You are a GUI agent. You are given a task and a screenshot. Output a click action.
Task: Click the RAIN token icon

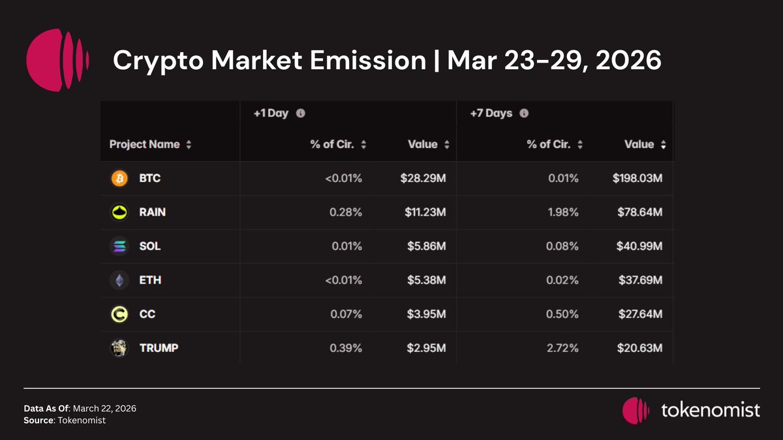click(x=119, y=213)
